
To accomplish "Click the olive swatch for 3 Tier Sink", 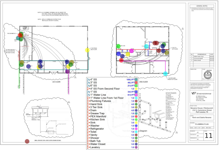I will 136,107.
